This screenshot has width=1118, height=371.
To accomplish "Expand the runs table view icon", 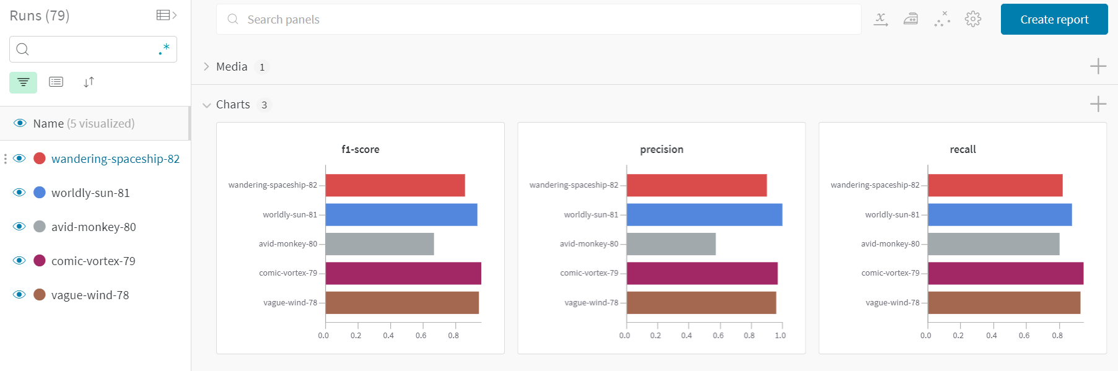I will [x=167, y=15].
